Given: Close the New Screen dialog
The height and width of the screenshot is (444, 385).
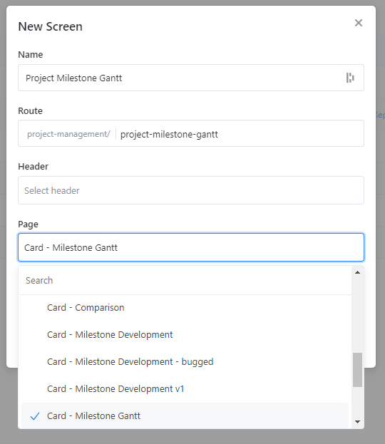Looking at the screenshot, I should 359,23.
